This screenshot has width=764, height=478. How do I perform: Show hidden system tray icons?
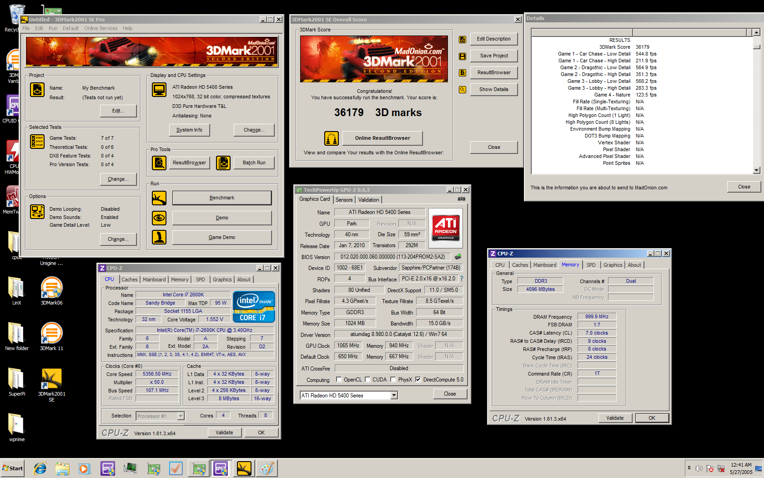689,468
